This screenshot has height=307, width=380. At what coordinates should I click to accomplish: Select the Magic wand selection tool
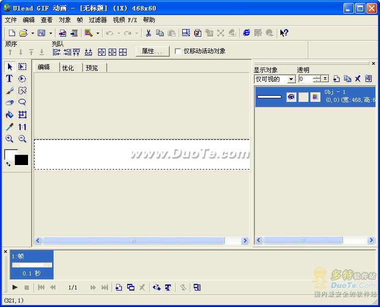pyautogui.click(x=22, y=91)
